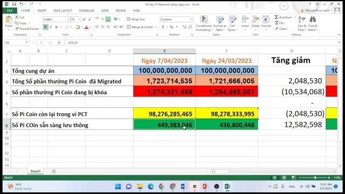
Task: Increase the cell indent
Action: coord(121,27)
